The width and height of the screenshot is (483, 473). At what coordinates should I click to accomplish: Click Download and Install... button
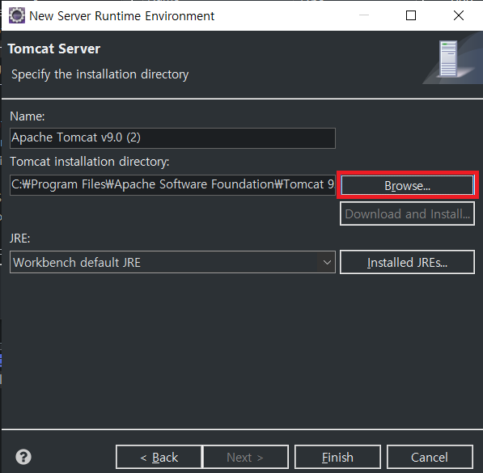(x=407, y=213)
